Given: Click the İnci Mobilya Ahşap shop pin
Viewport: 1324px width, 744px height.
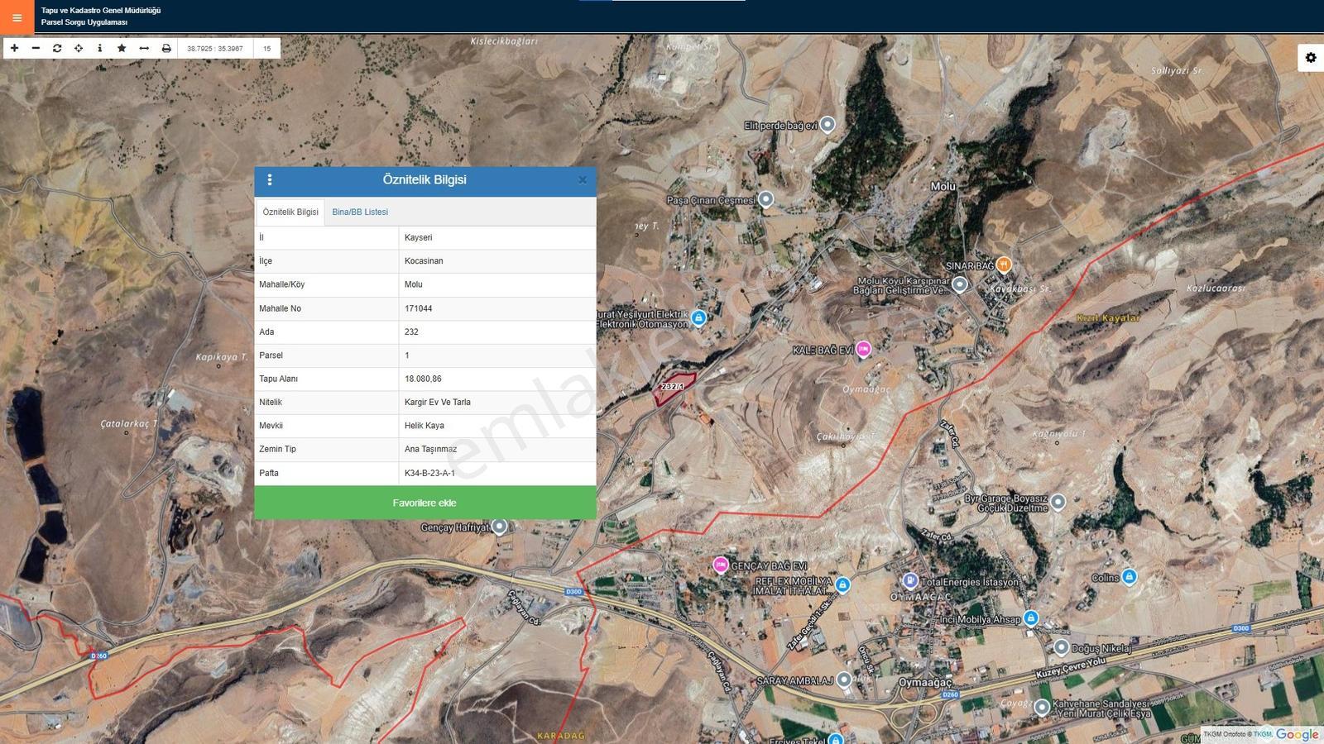Looking at the screenshot, I should [x=1030, y=618].
